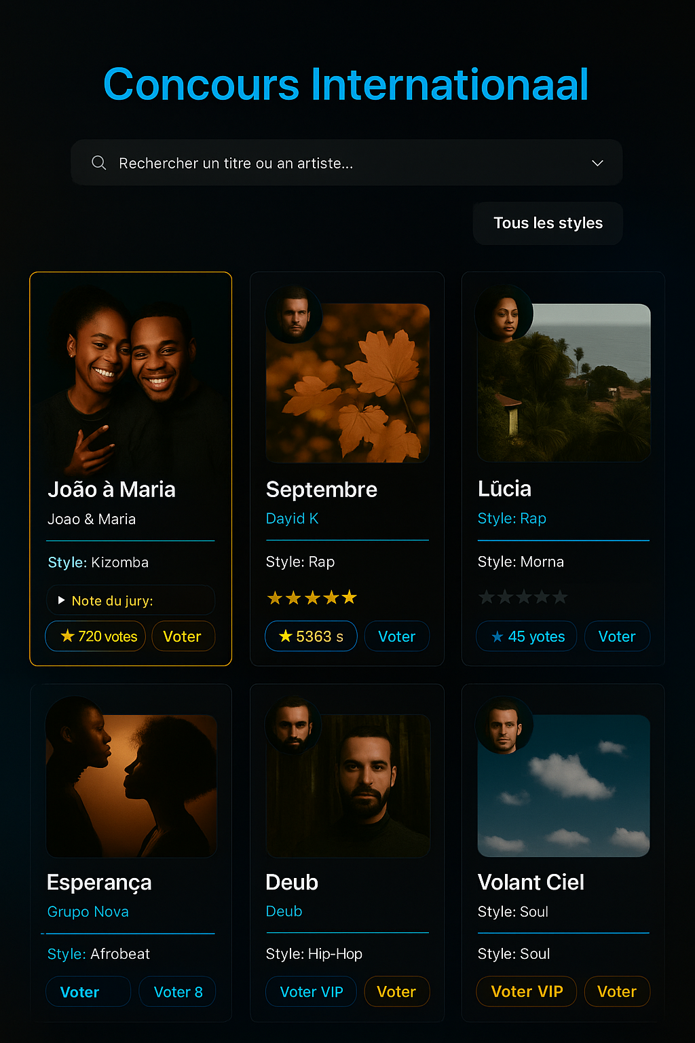Image resolution: width=695 pixels, height=1043 pixels.
Task: Vote for João à Maria
Action: click(183, 636)
